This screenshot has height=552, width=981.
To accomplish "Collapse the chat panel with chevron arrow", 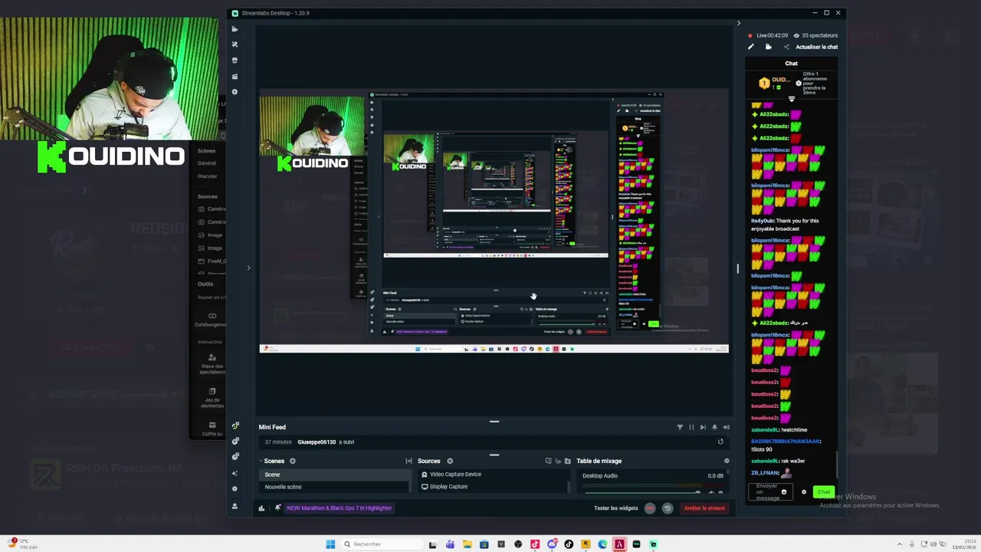I will (x=739, y=23).
